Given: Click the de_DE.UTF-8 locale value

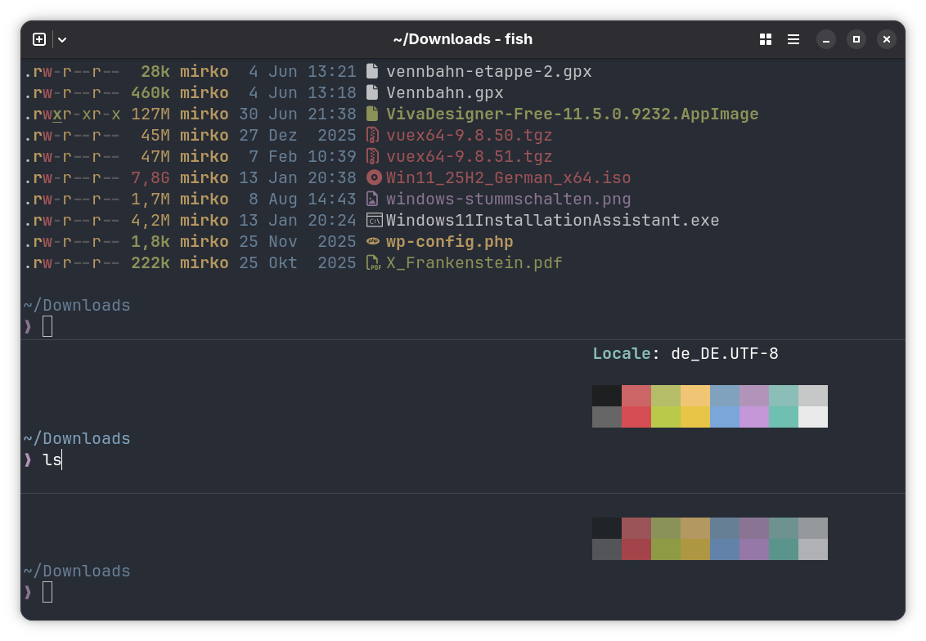Looking at the screenshot, I should point(725,353).
